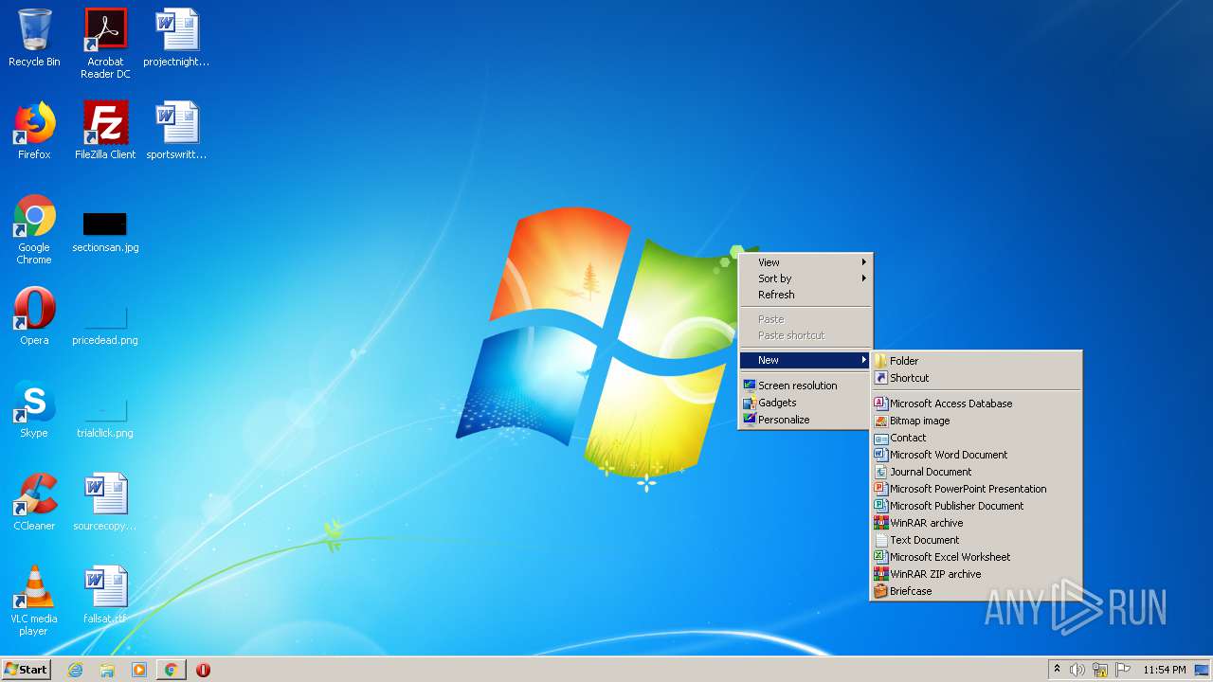Create a new Journal Document
Screen dimensions: 1213x682
coord(976,472)
